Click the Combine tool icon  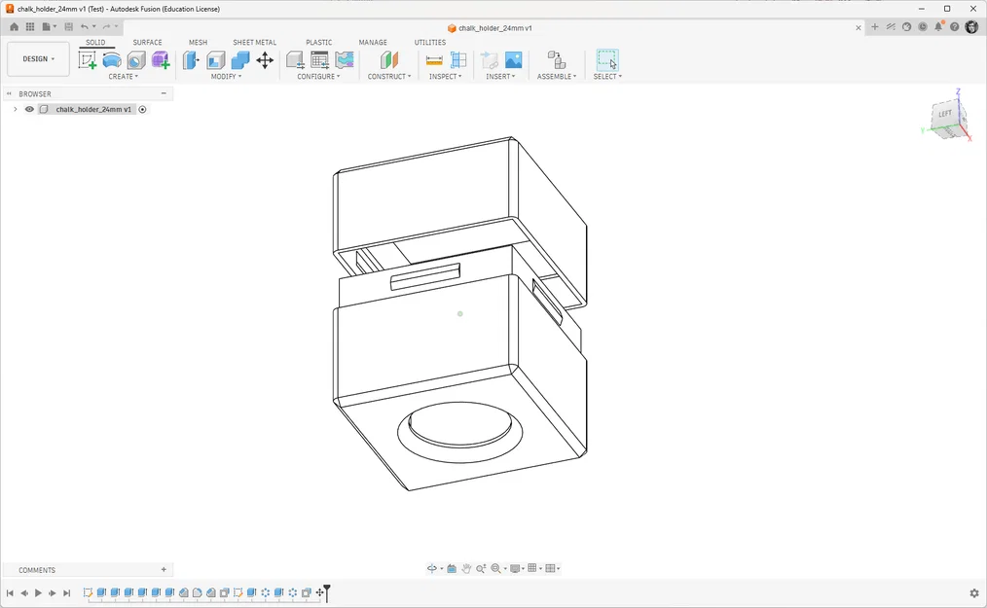point(239,59)
